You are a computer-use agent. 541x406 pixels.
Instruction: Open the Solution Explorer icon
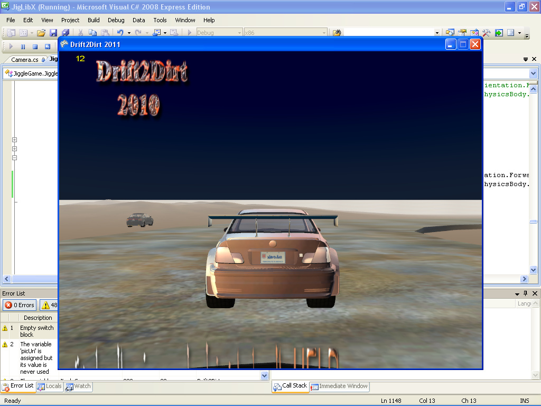(x=450, y=33)
